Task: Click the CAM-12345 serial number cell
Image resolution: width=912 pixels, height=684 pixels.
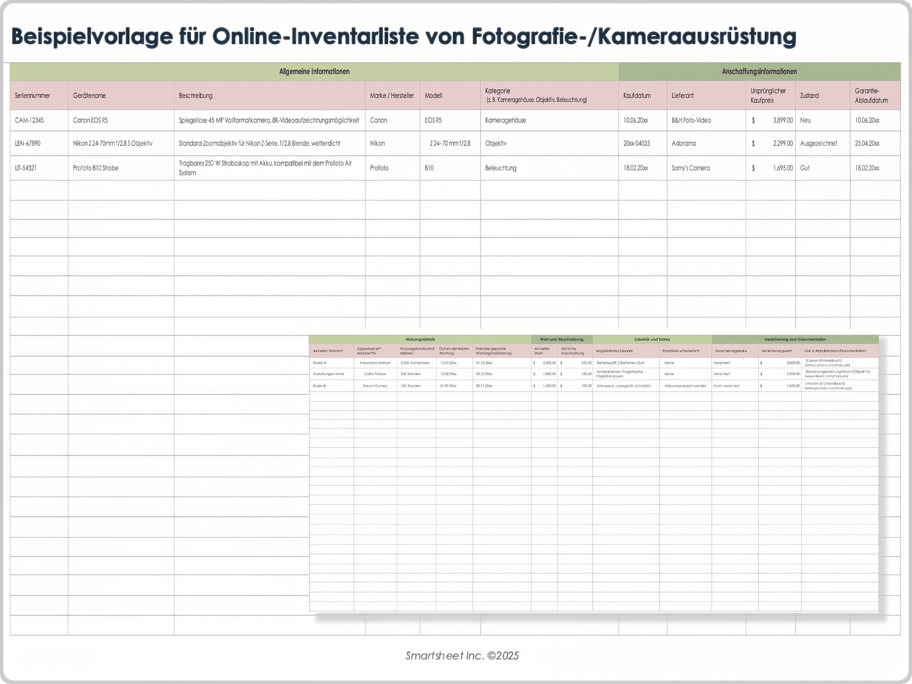Action: [29, 121]
